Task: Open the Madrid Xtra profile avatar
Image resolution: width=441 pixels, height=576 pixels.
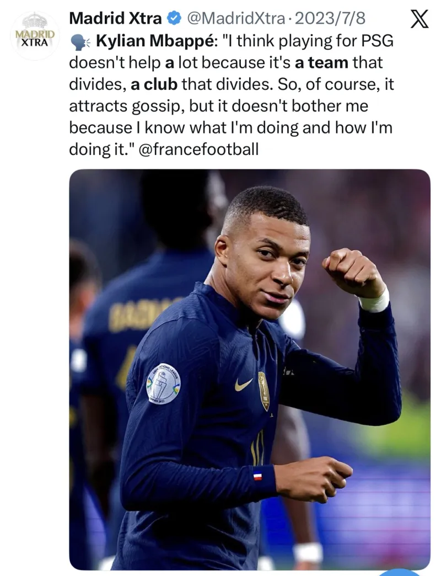Action: coord(35,35)
